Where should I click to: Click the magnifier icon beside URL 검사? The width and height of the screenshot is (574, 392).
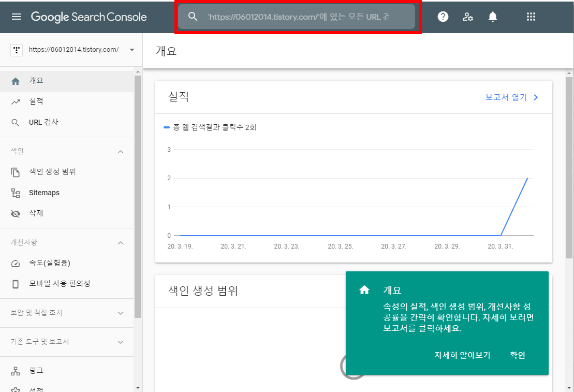(x=16, y=123)
